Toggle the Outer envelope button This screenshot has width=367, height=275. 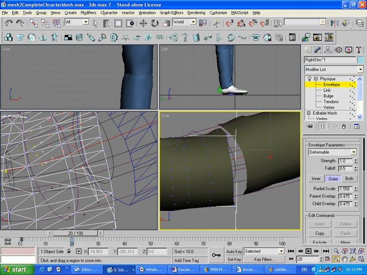tap(333, 179)
